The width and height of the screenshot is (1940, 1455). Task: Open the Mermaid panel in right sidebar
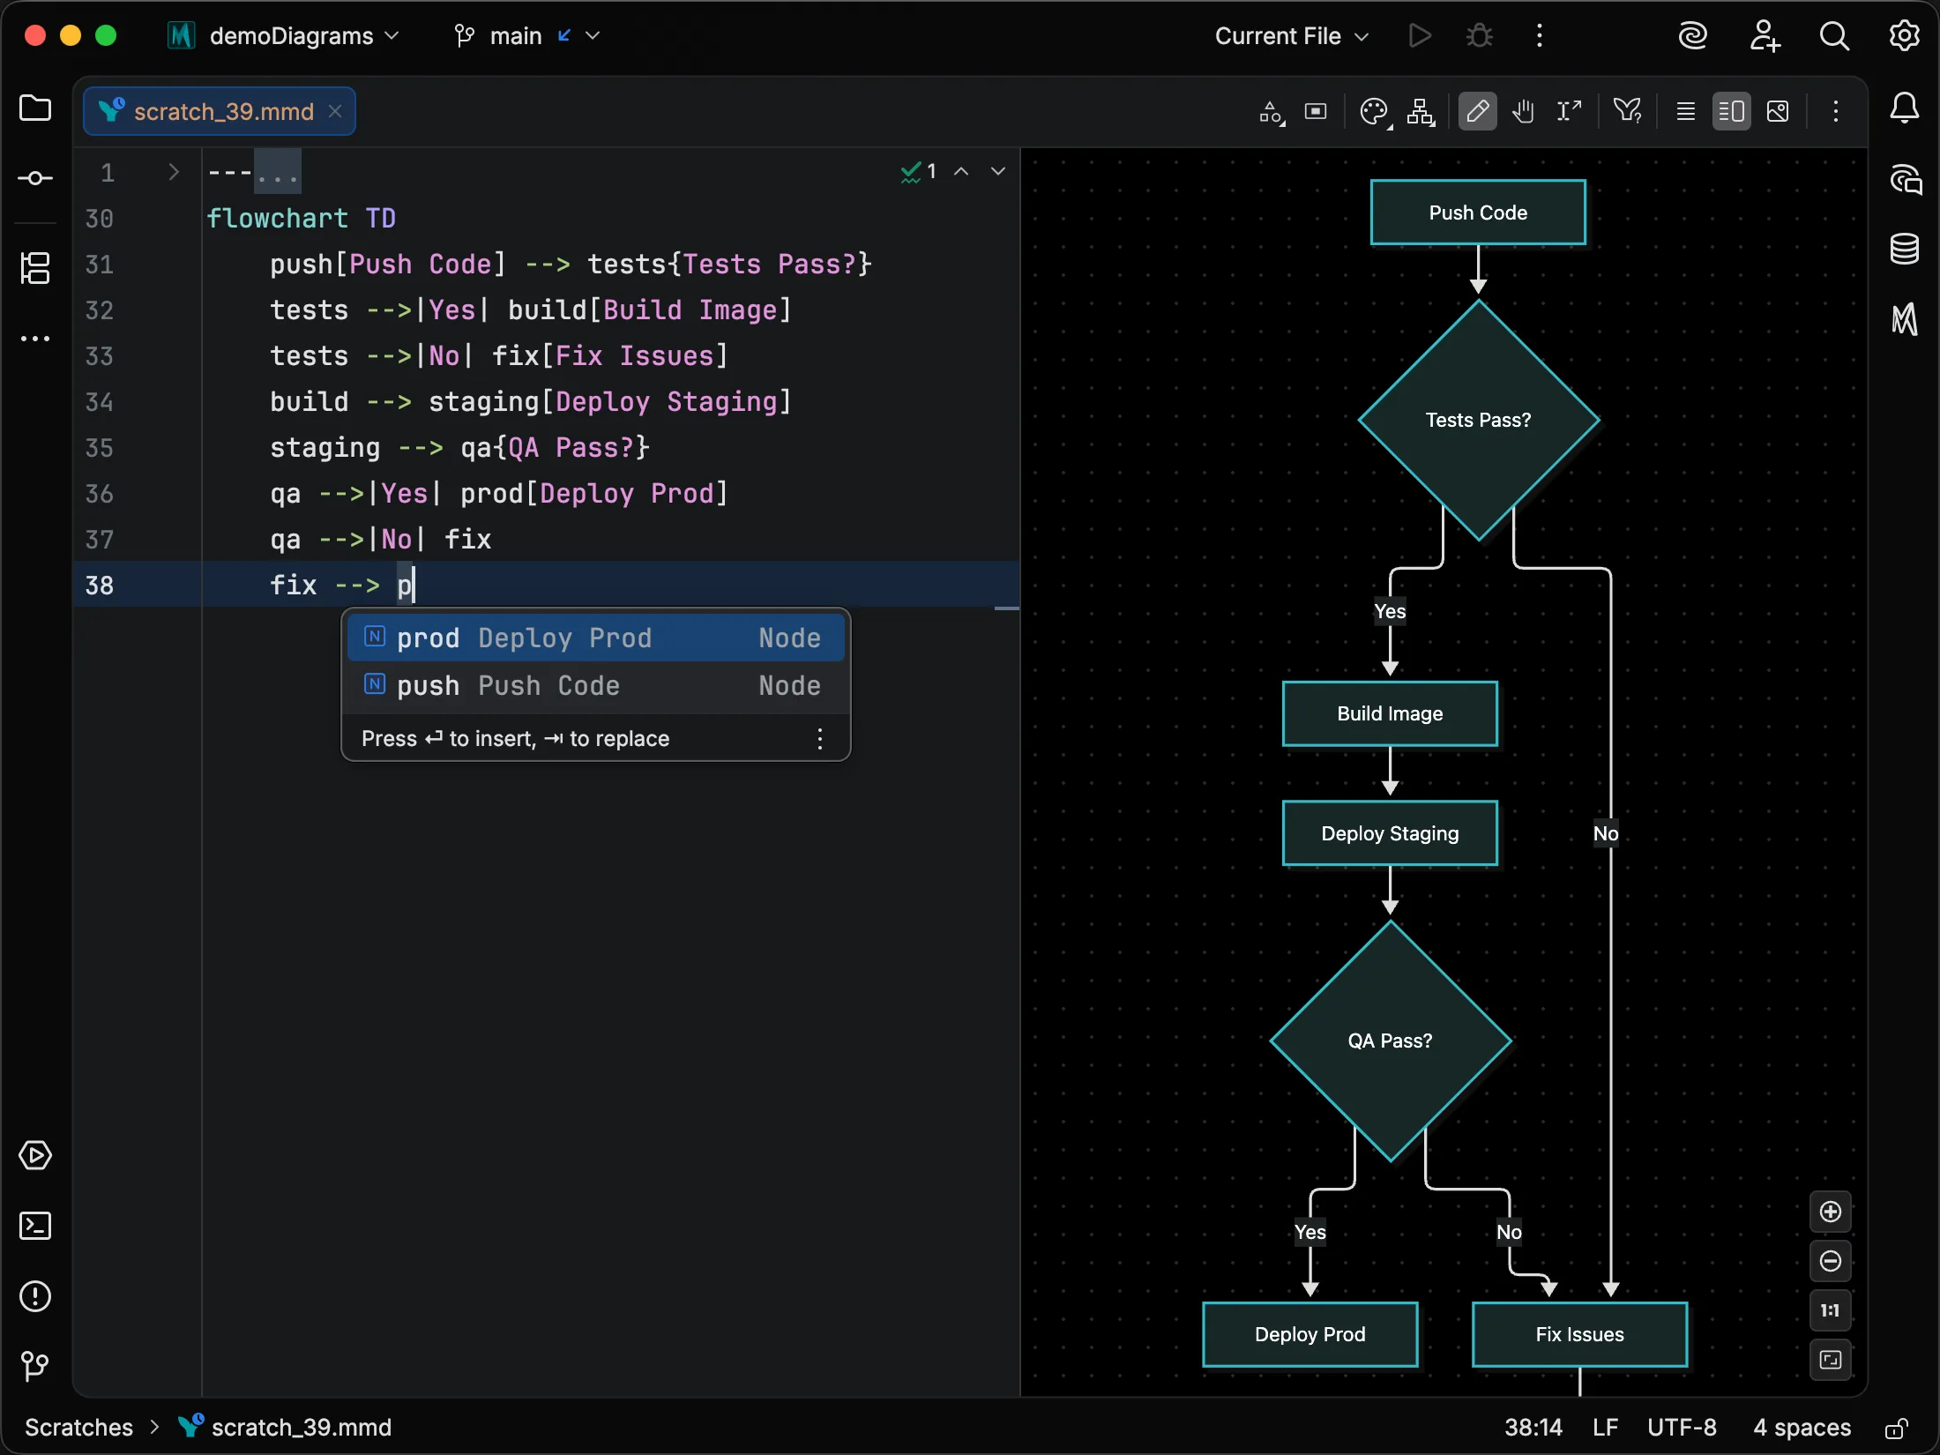[1905, 319]
